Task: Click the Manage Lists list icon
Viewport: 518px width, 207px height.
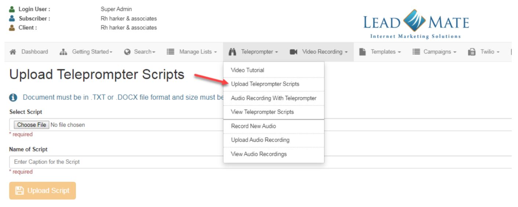Action: 170,52
